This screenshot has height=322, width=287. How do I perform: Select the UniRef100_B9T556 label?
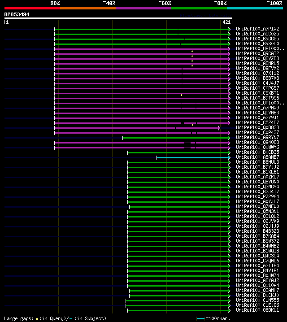[x=257, y=98]
